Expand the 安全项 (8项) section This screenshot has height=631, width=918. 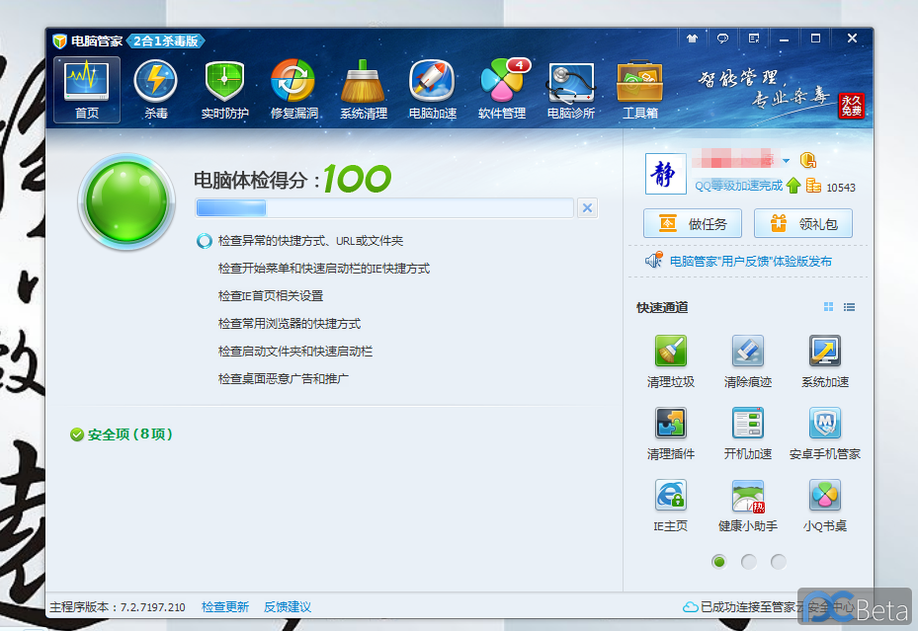[122, 434]
